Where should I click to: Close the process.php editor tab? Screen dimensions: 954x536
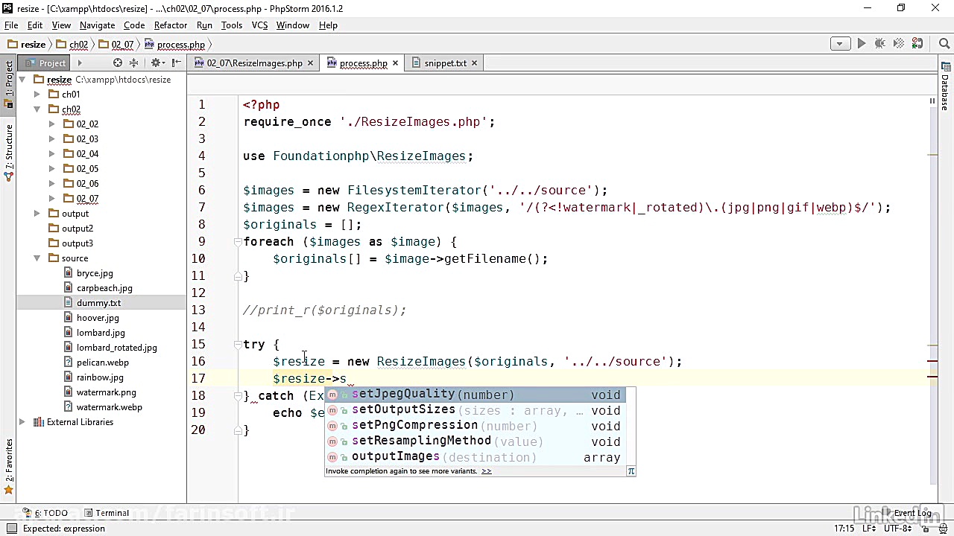[x=395, y=63]
